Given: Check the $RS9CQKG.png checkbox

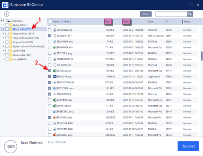Looking at the screenshot, I should click(50, 30).
